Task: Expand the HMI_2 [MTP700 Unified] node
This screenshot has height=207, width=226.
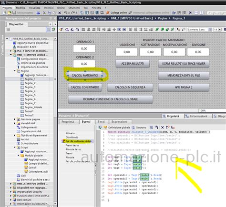Action: (x=11, y=184)
